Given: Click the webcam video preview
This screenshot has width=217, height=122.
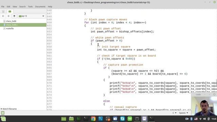Looking at the screenshot, I should [204, 106].
